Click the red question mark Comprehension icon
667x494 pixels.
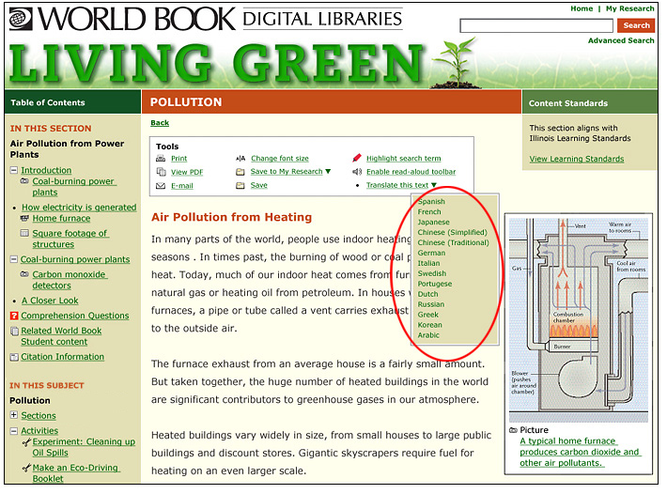[14, 316]
